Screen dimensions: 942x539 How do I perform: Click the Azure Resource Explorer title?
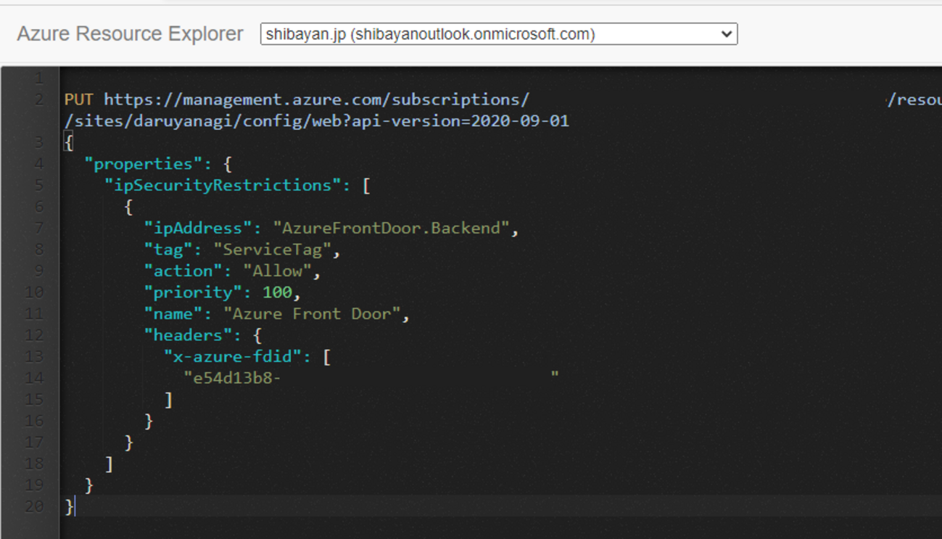pos(130,34)
